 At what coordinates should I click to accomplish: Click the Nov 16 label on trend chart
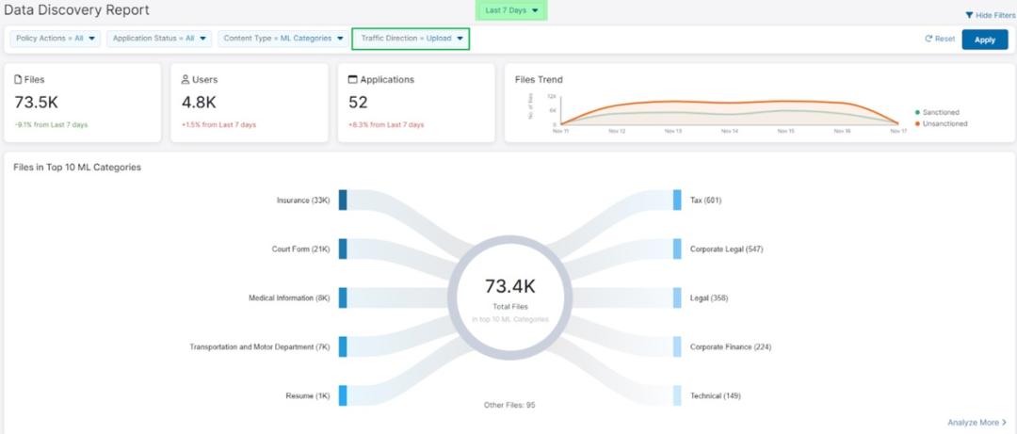[842, 131]
